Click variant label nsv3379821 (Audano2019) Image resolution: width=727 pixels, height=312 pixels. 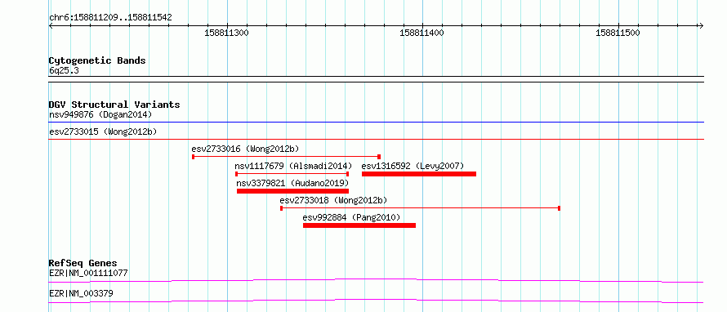[x=292, y=183]
